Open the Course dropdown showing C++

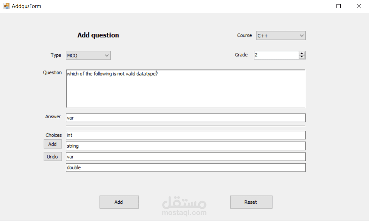280,36
